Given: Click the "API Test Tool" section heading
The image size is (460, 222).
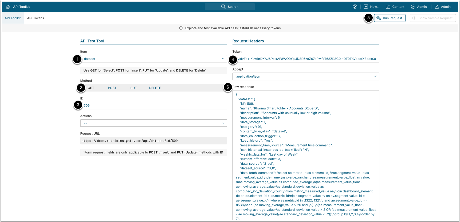Looking at the screenshot, I should (x=92, y=41).
